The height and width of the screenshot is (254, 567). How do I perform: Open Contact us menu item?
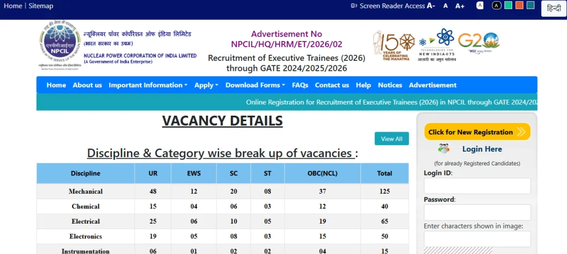pyautogui.click(x=332, y=85)
